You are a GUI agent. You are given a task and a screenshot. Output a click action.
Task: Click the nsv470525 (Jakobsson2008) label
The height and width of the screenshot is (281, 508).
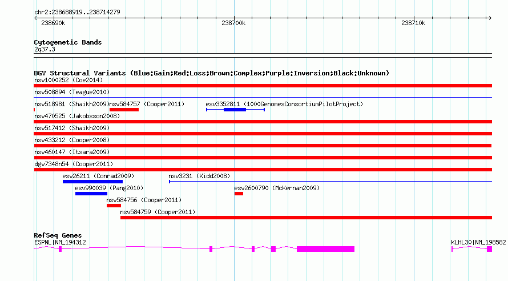pyautogui.click(x=77, y=116)
